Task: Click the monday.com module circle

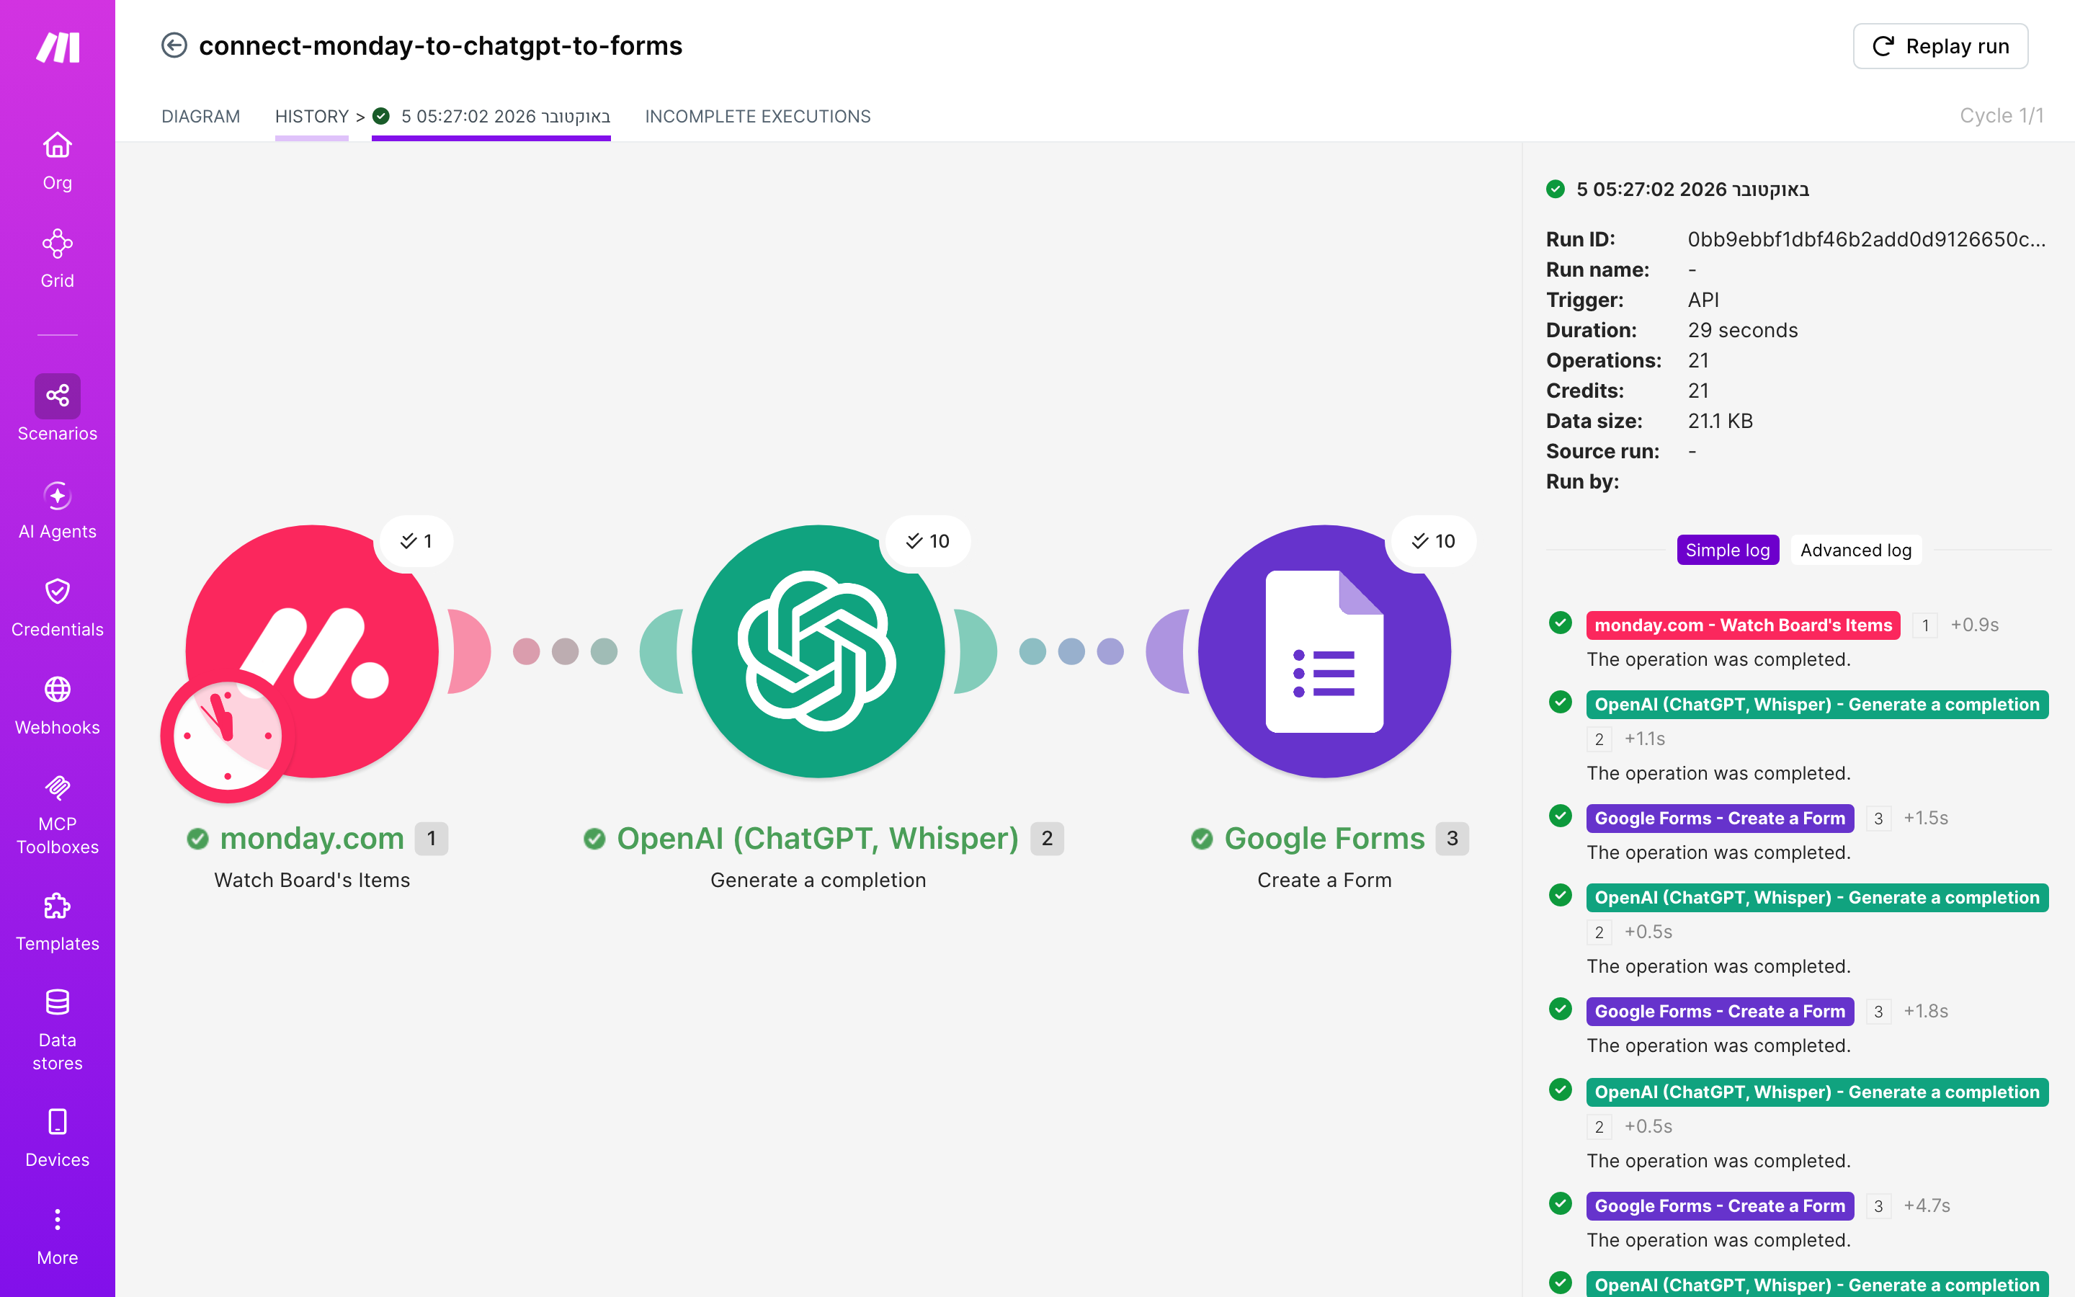Action: pos(312,651)
